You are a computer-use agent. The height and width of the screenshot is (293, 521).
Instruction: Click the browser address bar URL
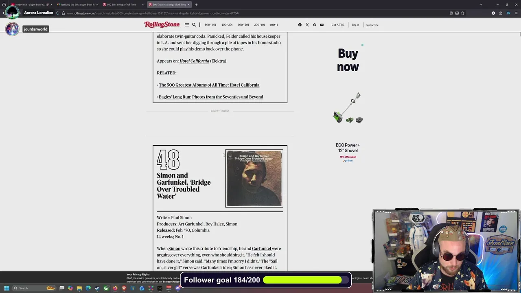(x=153, y=13)
